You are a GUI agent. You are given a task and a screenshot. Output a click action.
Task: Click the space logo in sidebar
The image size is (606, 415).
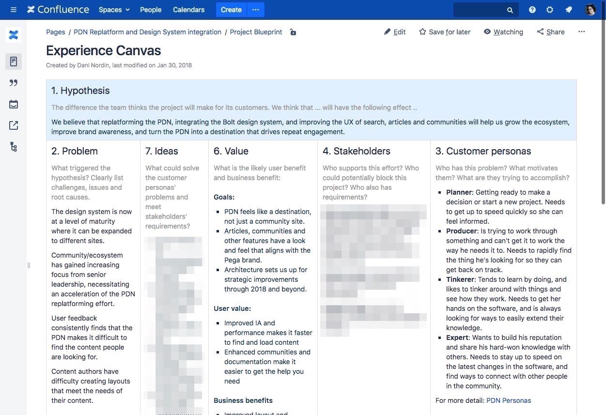pyautogui.click(x=14, y=35)
